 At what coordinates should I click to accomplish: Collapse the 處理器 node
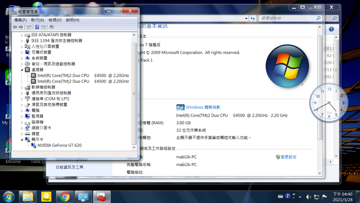[x=22, y=70]
